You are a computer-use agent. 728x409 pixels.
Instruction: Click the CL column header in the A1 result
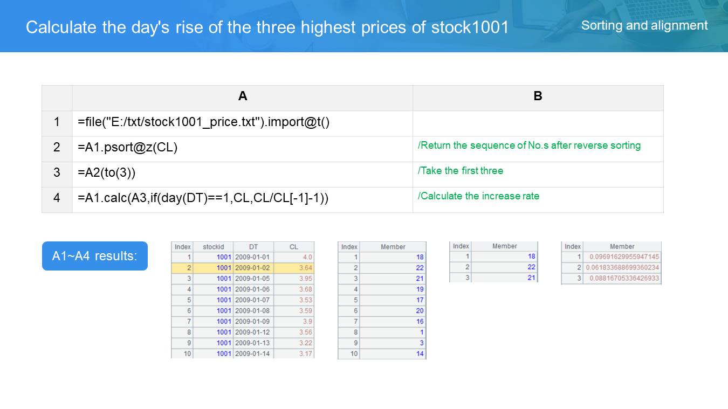coord(293,247)
